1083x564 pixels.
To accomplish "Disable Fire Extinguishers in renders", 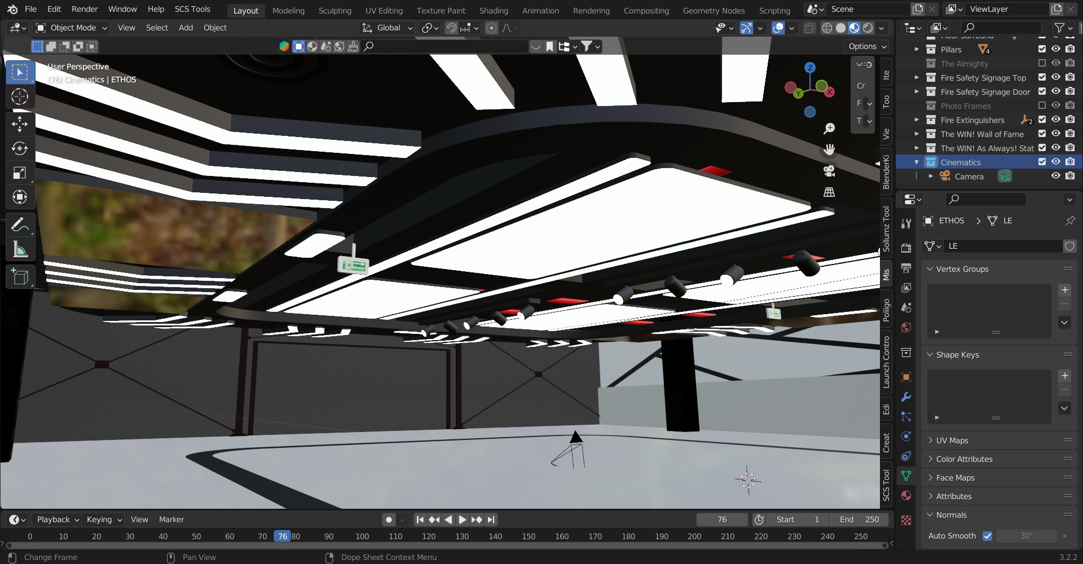I will (x=1070, y=120).
